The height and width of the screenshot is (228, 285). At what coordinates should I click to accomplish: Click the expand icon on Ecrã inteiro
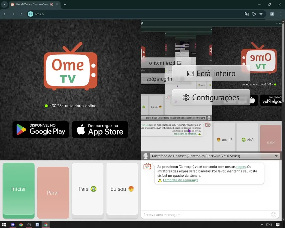click(190, 73)
